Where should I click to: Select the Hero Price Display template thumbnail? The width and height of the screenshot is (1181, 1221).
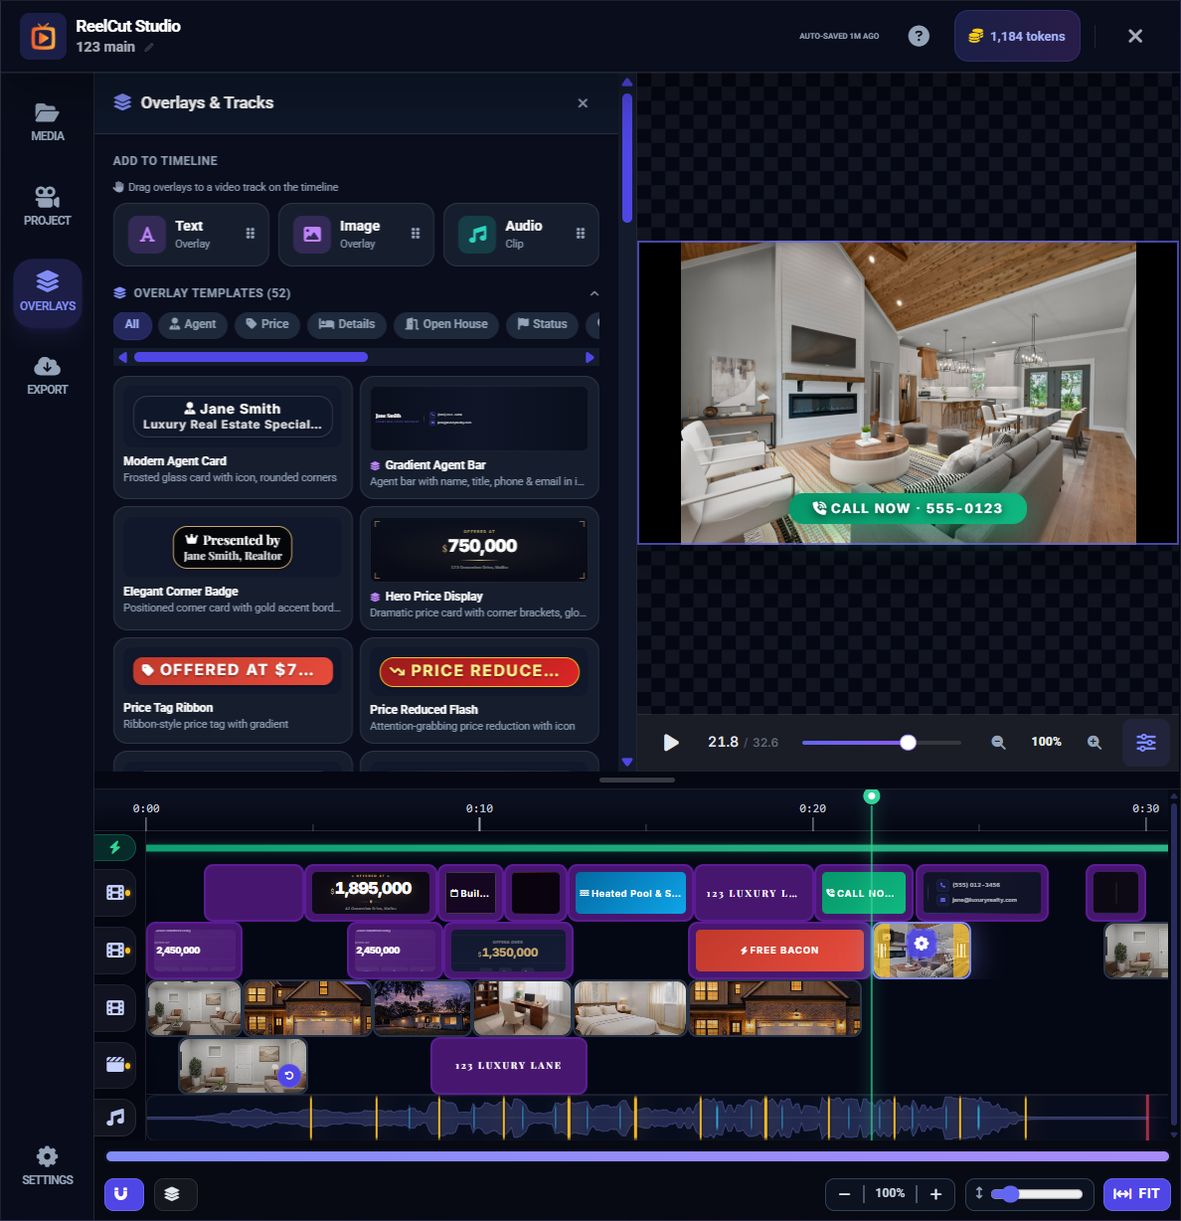(479, 548)
